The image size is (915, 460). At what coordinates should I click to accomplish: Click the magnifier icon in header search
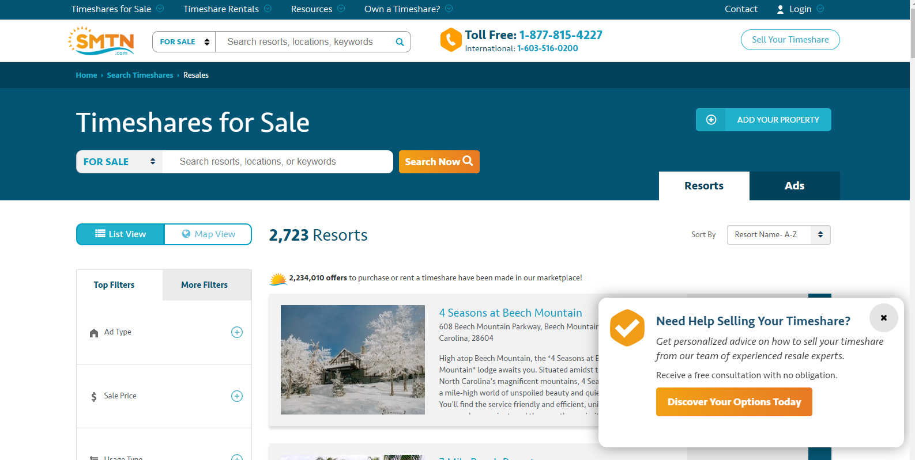click(400, 42)
